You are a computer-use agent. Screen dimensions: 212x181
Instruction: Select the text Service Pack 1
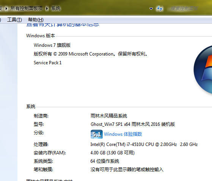coord(47,63)
